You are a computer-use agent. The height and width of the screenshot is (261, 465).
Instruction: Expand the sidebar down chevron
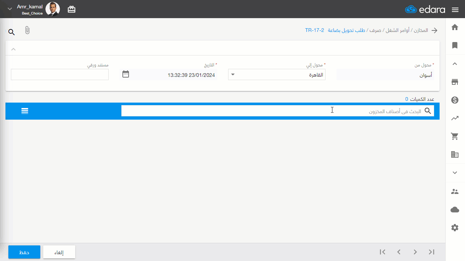(455, 173)
